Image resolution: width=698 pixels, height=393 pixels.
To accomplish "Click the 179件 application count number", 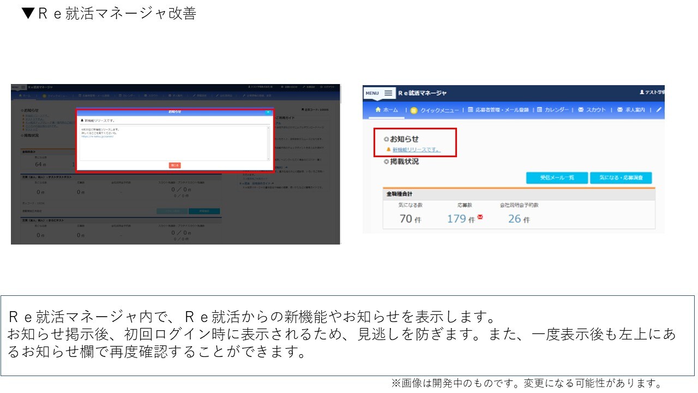I will coord(456,219).
